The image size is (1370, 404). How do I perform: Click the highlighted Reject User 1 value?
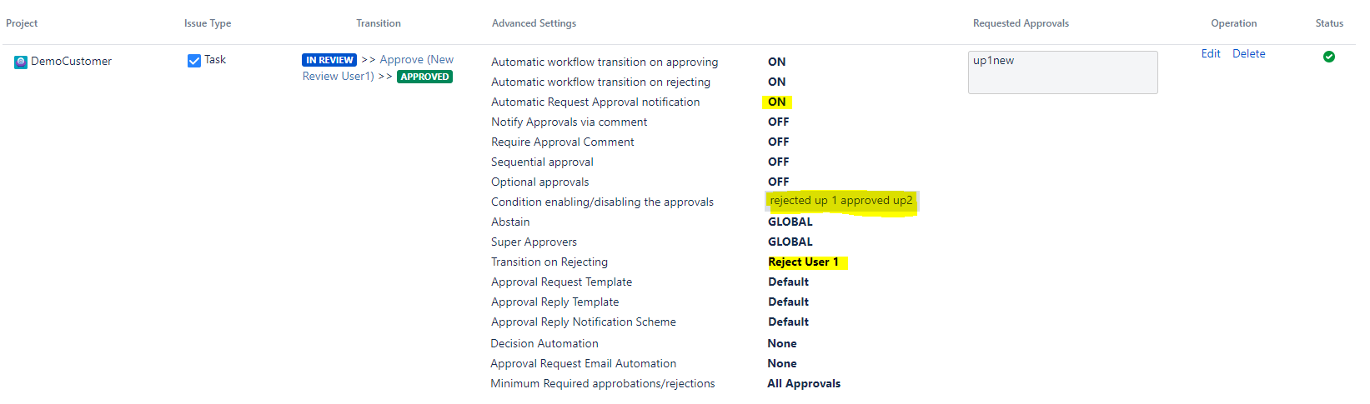(807, 262)
